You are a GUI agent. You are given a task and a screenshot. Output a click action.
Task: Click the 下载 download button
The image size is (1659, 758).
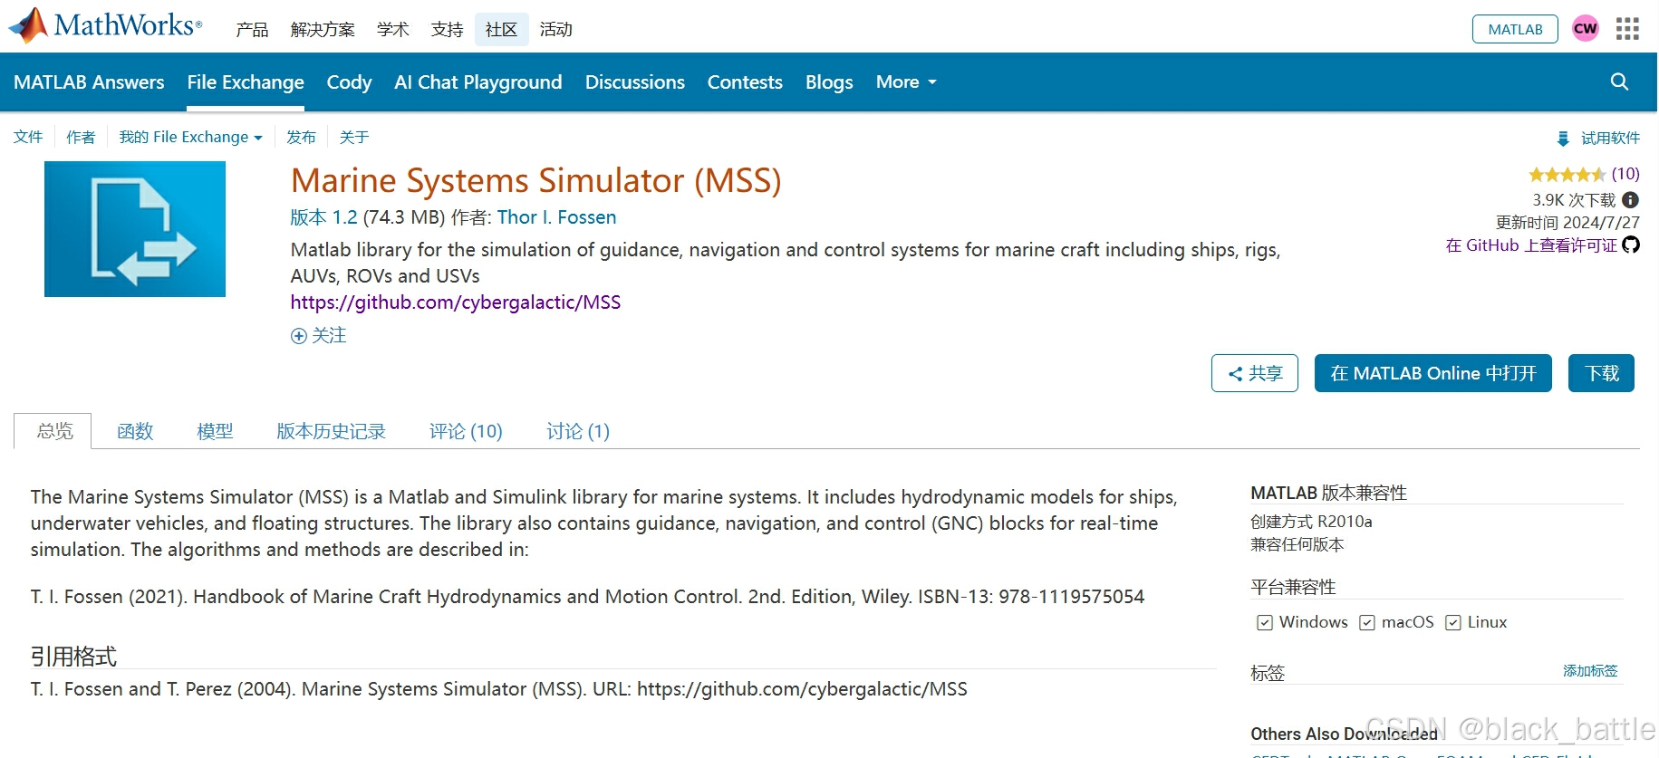click(1602, 373)
